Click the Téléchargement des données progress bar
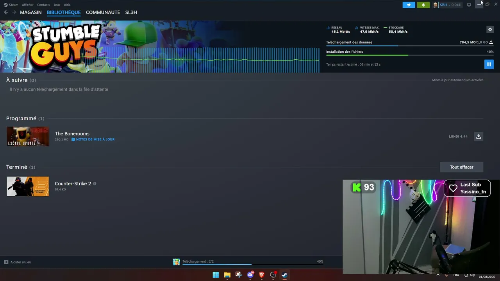The image size is (500, 281). (x=410, y=46)
